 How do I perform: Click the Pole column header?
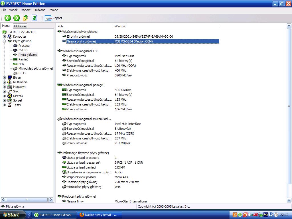click(x=84, y=26)
